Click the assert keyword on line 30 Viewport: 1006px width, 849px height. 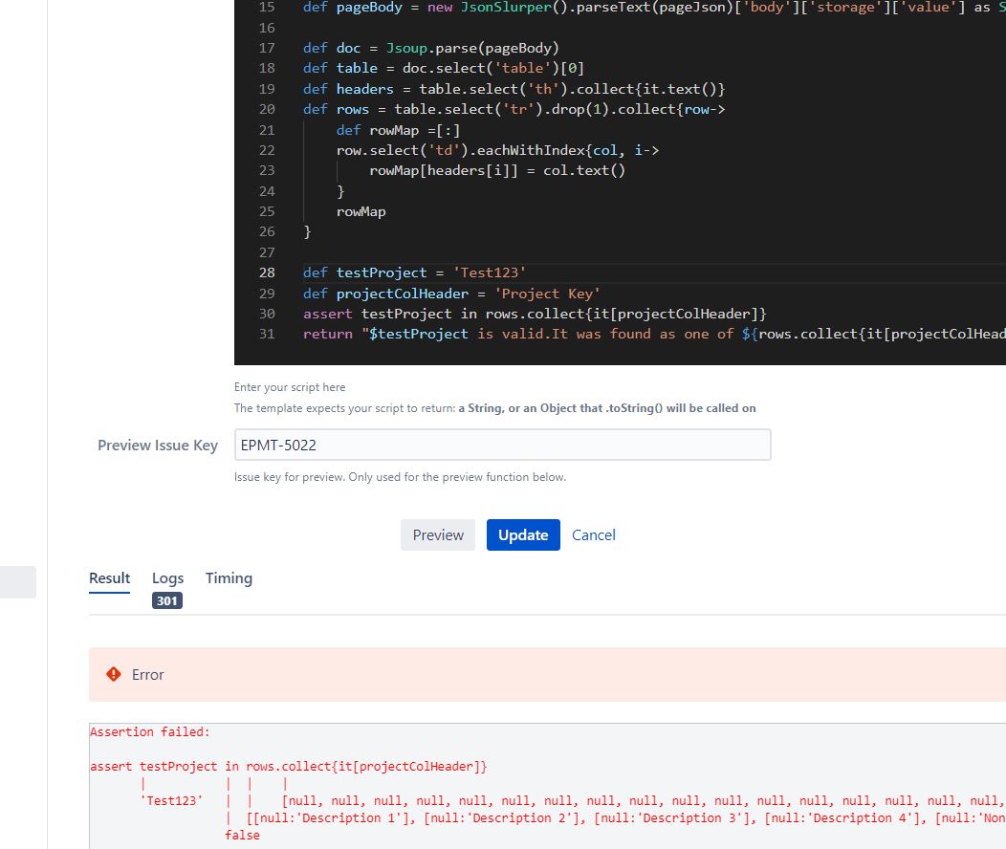(x=327, y=313)
